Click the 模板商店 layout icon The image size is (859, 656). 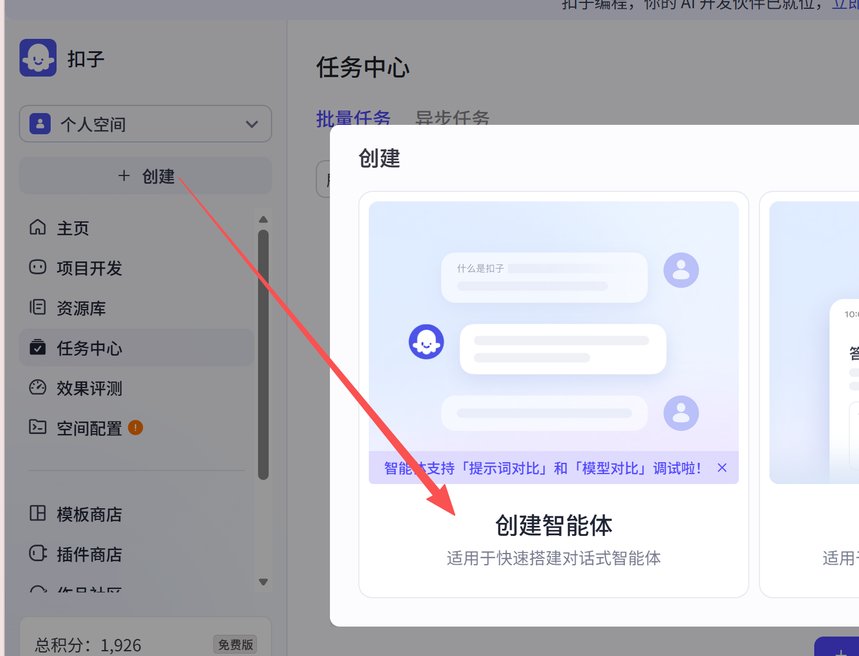(x=38, y=513)
